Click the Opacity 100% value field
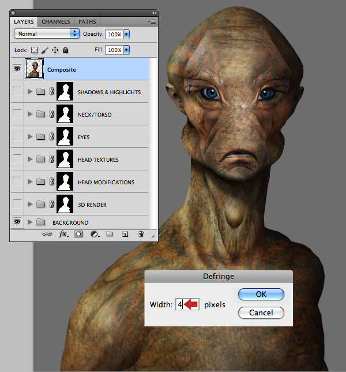This screenshot has height=372, width=346. 115,35
